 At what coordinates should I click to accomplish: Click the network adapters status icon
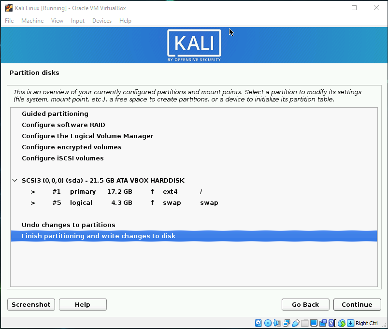pyautogui.click(x=287, y=323)
